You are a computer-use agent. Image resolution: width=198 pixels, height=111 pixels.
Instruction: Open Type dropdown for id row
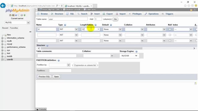point(68,29)
